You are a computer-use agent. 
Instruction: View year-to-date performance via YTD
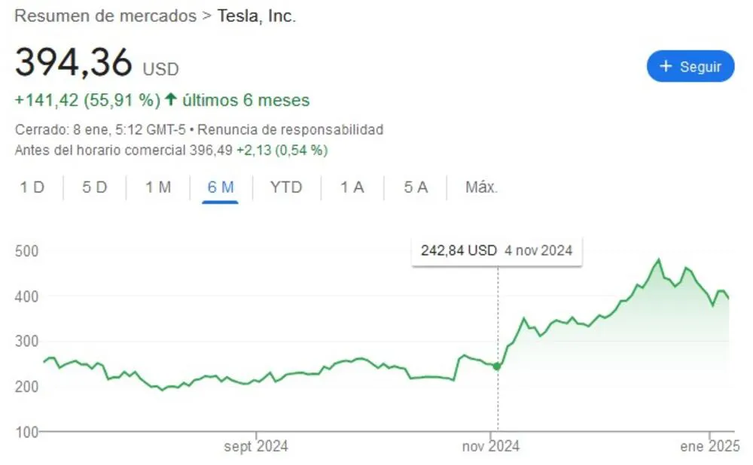285,187
